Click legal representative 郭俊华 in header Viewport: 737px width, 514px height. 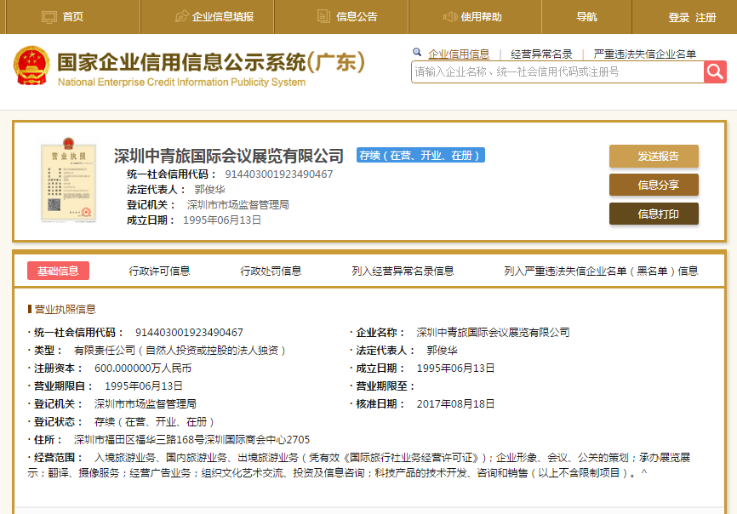pos(209,189)
